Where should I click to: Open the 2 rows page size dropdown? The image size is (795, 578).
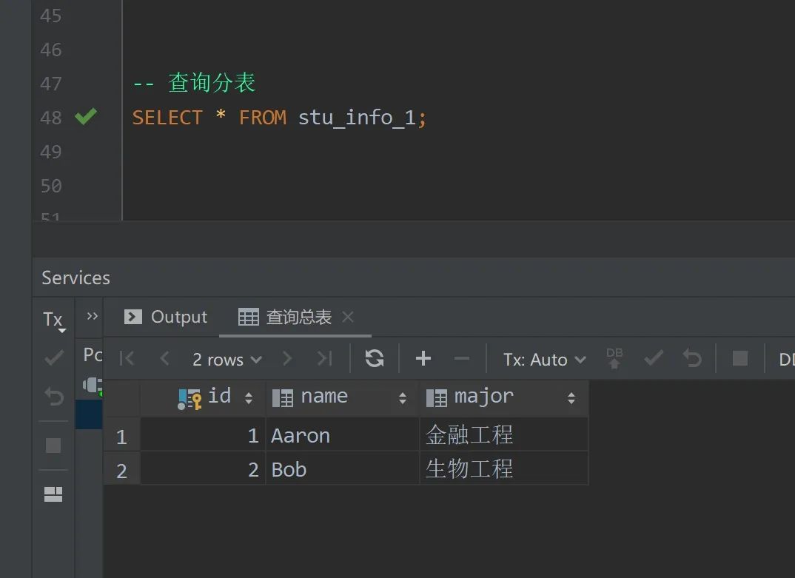(227, 360)
